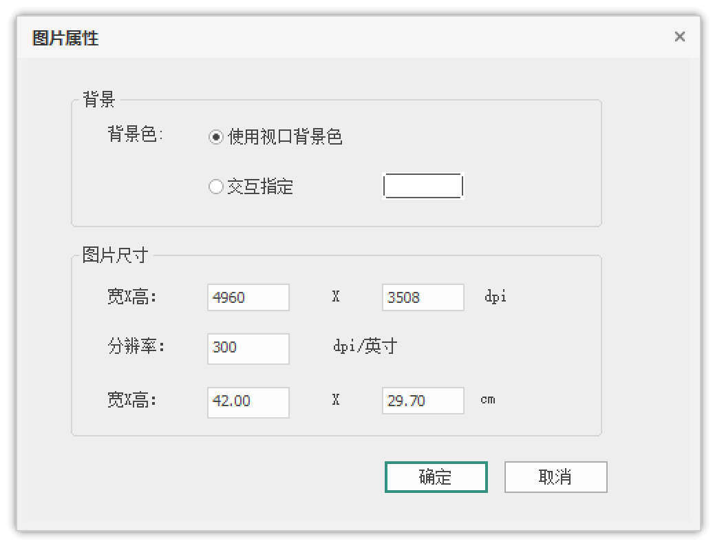Viewport: 724px width, 548px height.
Task: Select the 使用视口背景色 radio button
Action: (x=216, y=138)
